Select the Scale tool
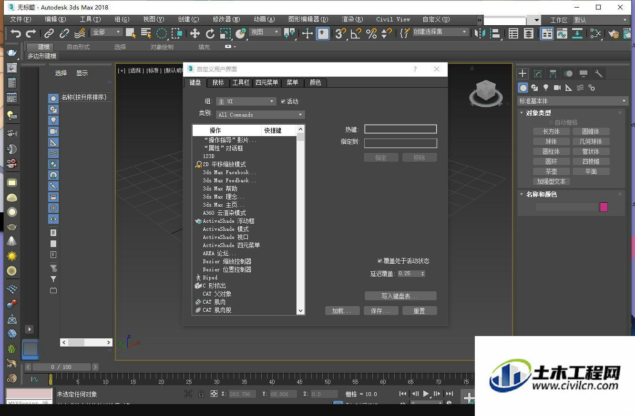Screen dimensions: 635x416 click(225, 33)
